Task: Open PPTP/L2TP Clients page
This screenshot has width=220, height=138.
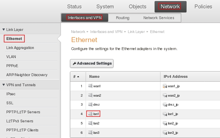Action: pos(22,130)
